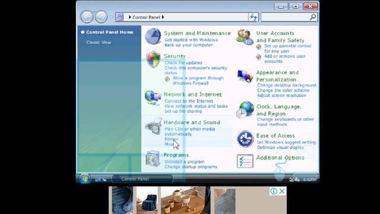Click Check this computer's security status

(x=195, y=70)
